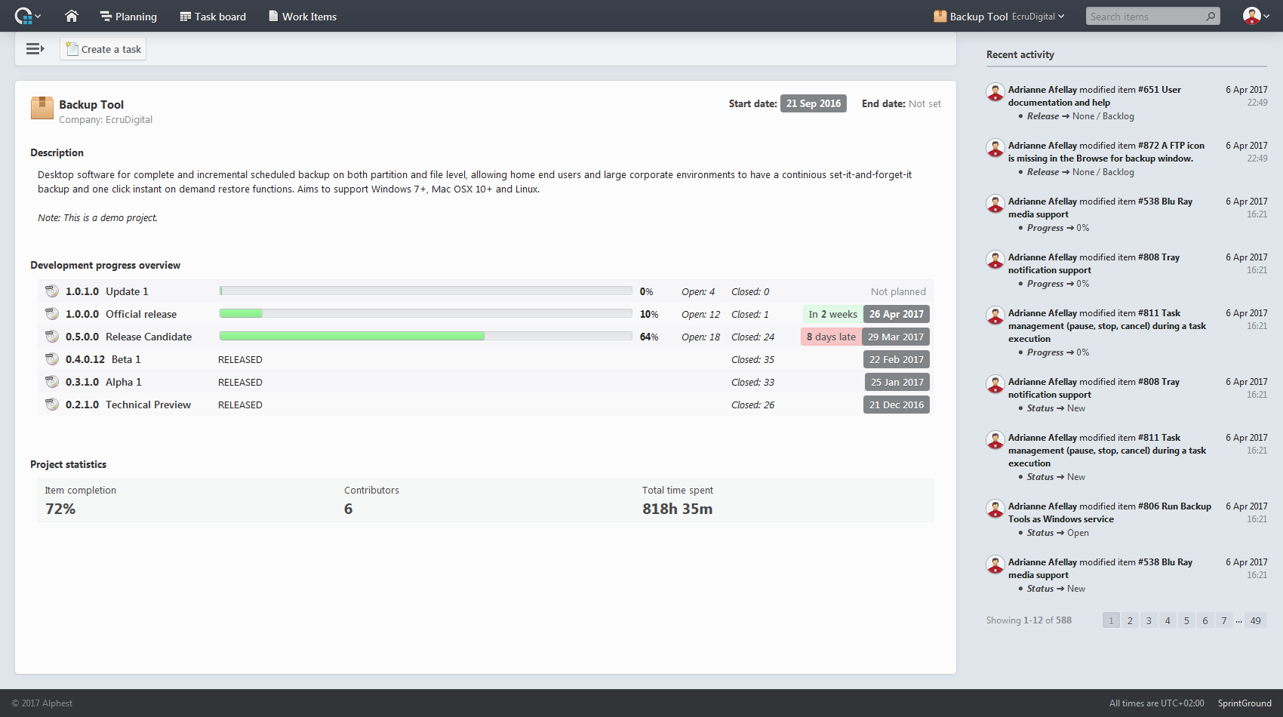Expand the Backup Tool project dropdown
The width and height of the screenshot is (1283, 717).
tap(999, 17)
